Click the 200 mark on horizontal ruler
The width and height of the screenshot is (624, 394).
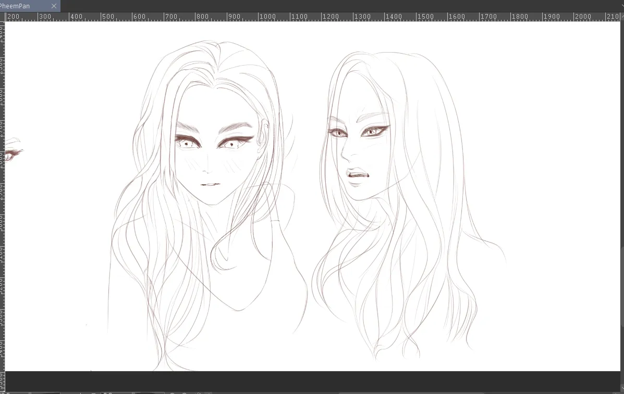point(13,17)
